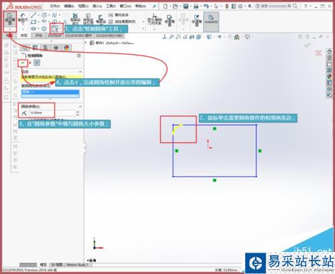Click the Rapid Sketch tool
The image size is (335, 274).
[x=196, y=20]
